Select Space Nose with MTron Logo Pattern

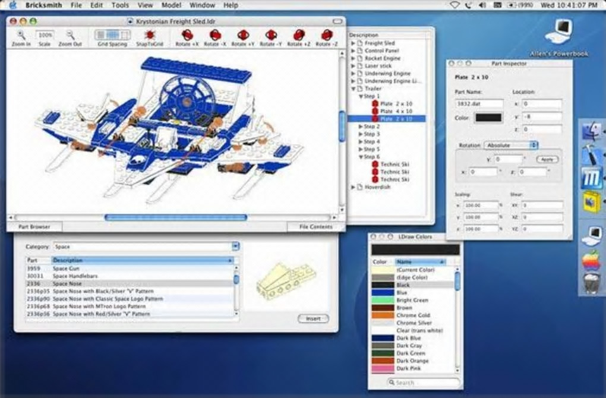tap(130, 307)
